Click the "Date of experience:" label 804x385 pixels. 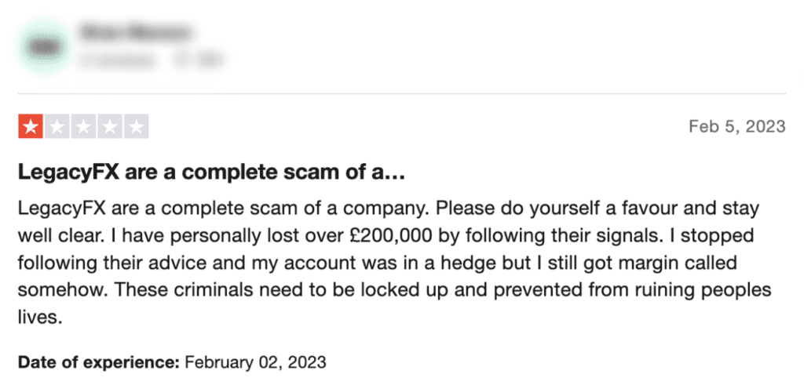point(99,362)
